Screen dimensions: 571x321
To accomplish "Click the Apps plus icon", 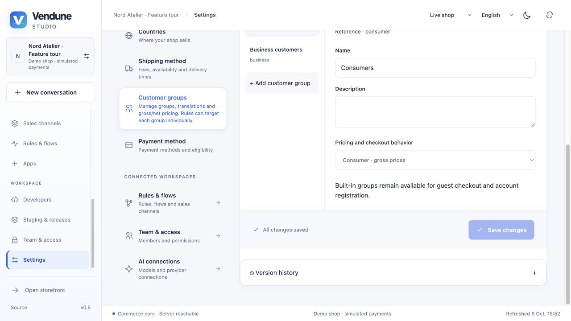I will (15, 164).
